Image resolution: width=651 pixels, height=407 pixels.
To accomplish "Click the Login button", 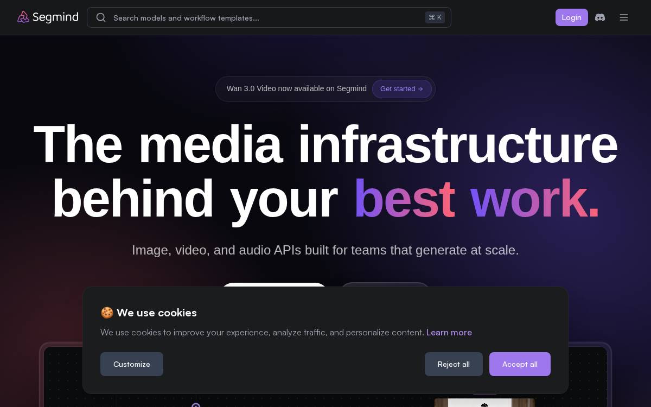I will 571,17.
